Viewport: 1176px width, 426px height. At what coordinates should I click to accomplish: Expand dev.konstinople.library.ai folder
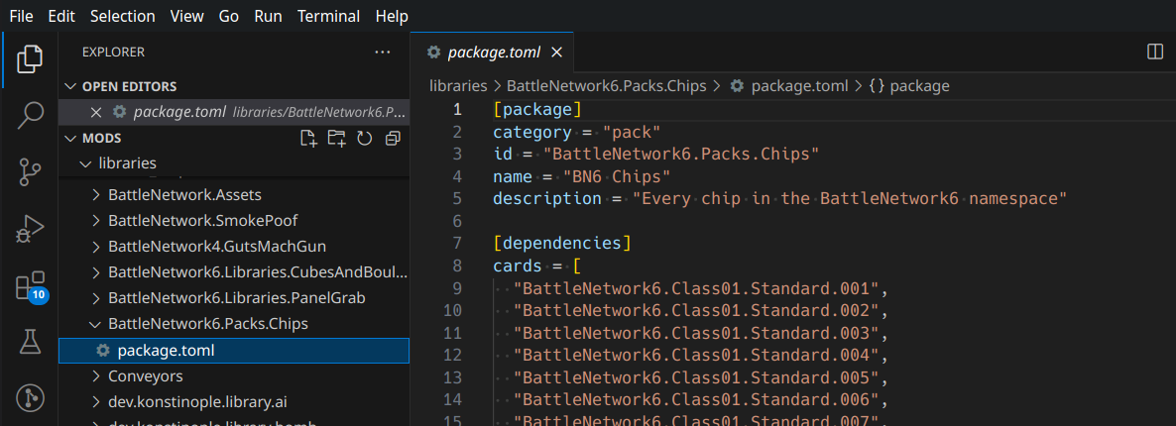click(x=95, y=401)
